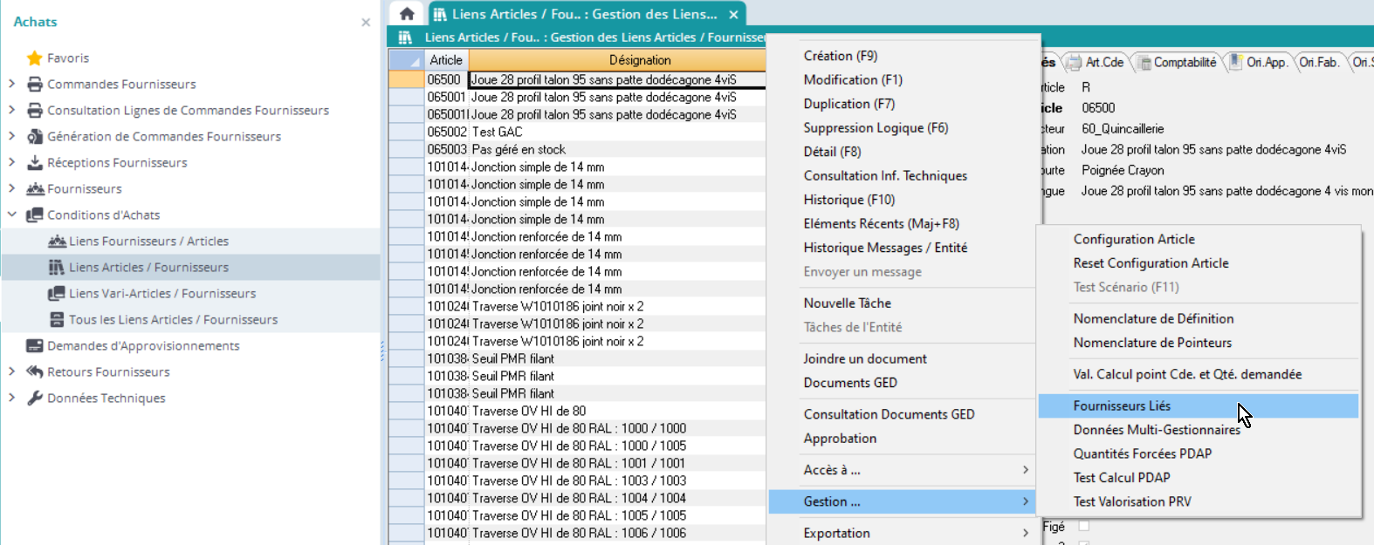Close the Liens Articles / Fou.. tab

pos(734,14)
